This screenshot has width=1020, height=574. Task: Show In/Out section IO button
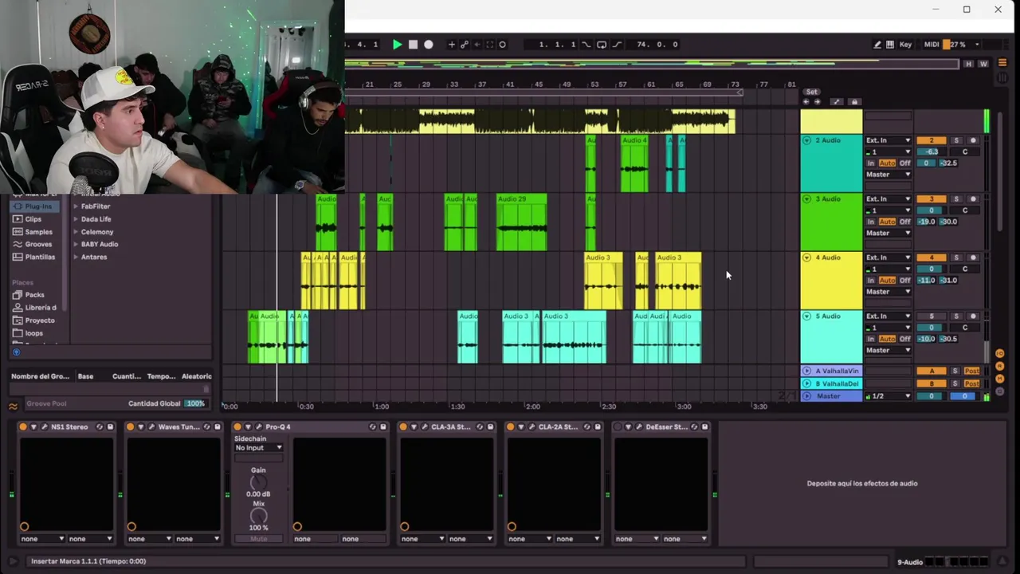[1000, 353]
